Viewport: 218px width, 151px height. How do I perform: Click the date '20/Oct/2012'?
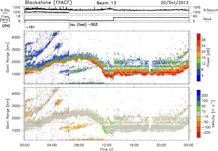coord(175,3)
